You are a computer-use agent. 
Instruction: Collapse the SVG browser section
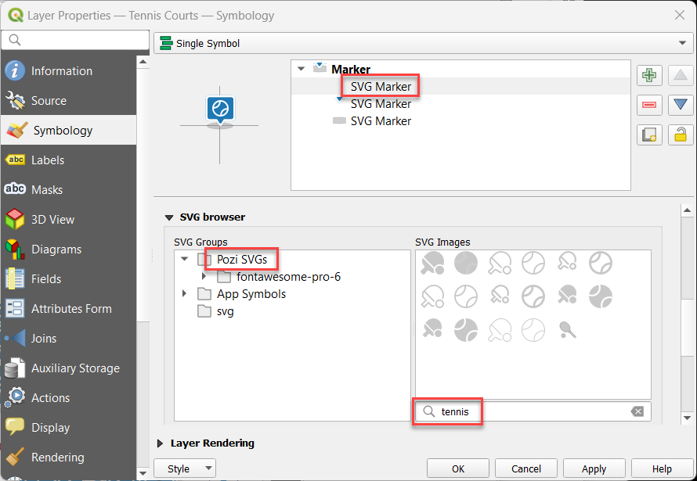pos(168,217)
